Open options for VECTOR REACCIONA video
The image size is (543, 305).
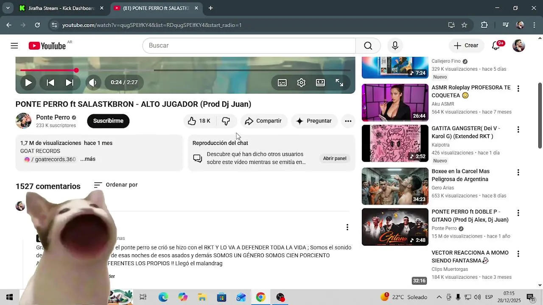[x=518, y=254]
